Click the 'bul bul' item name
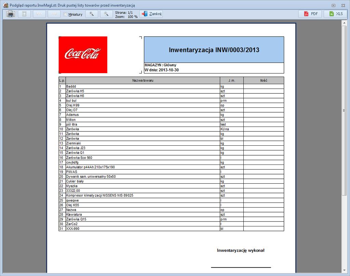 [71, 101]
